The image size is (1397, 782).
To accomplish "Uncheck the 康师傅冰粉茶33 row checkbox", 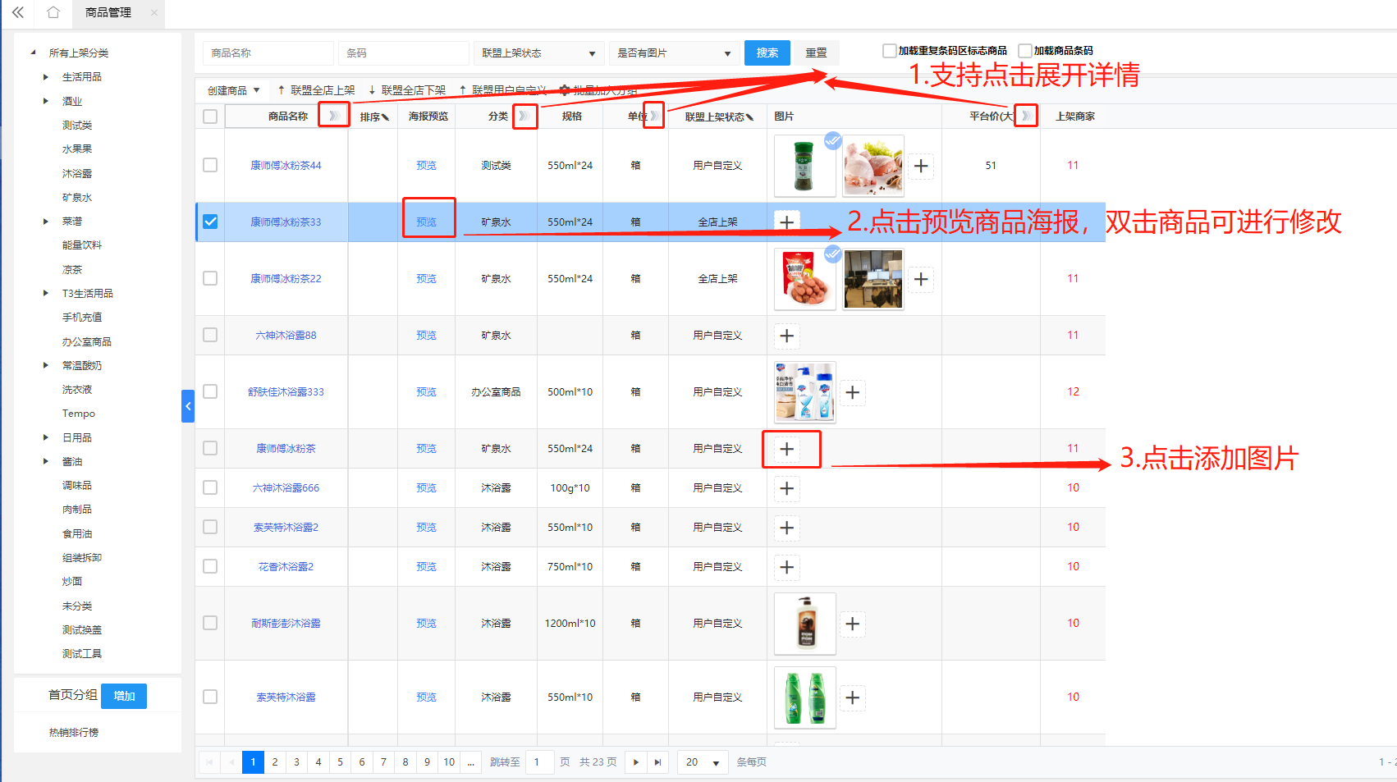I will click(210, 222).
